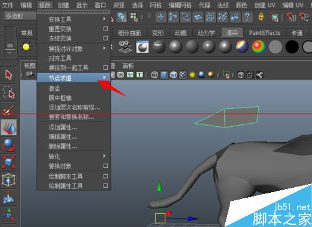Toggle viewport Wireframe display cube
Image resolution: width=312 pixels, height=227 pixels.
click(154, 75)
